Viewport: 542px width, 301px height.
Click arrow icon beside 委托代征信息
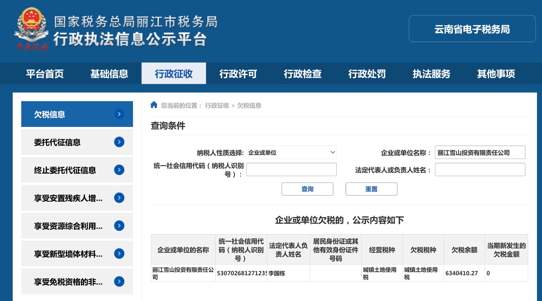point(119,142)
